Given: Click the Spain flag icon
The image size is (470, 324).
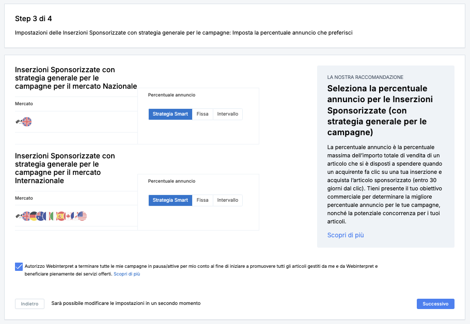Looking at the screenshot, I should click(x=61, y=216).
